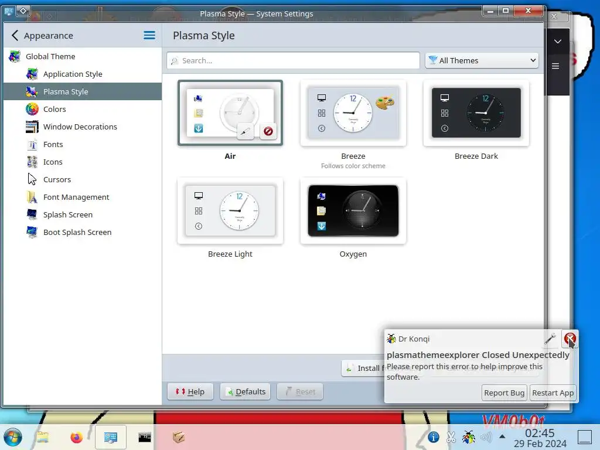Go back using the Appearance arrow

(15, 36)
